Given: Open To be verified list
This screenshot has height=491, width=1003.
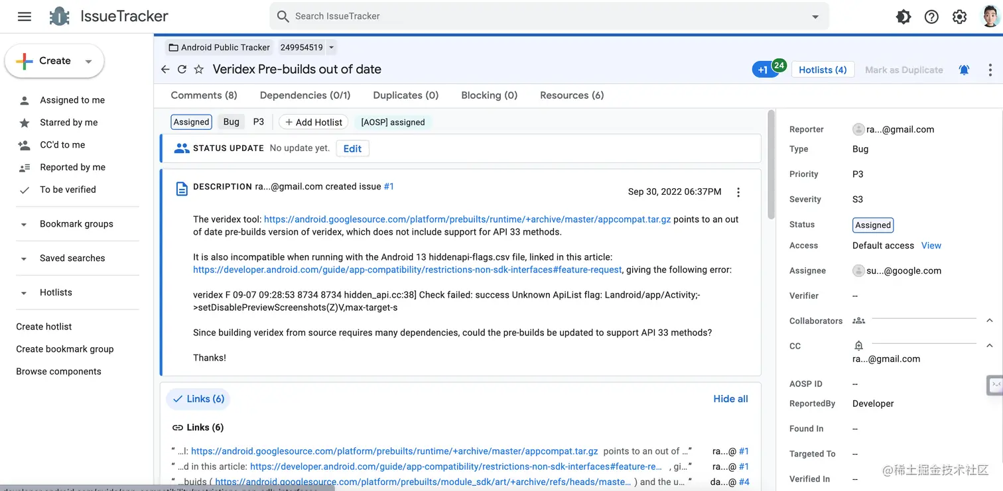Looking at the screenshot, I should tap(68, 190).
